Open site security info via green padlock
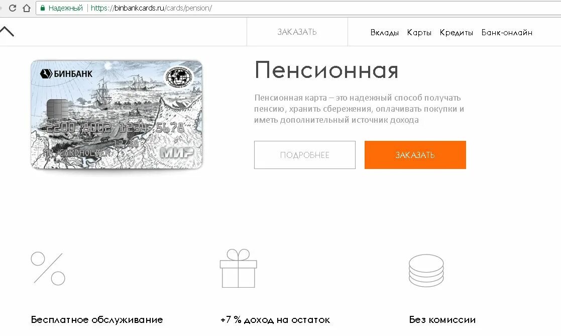Viewport: 561px width, 336px height. point(43,8)
